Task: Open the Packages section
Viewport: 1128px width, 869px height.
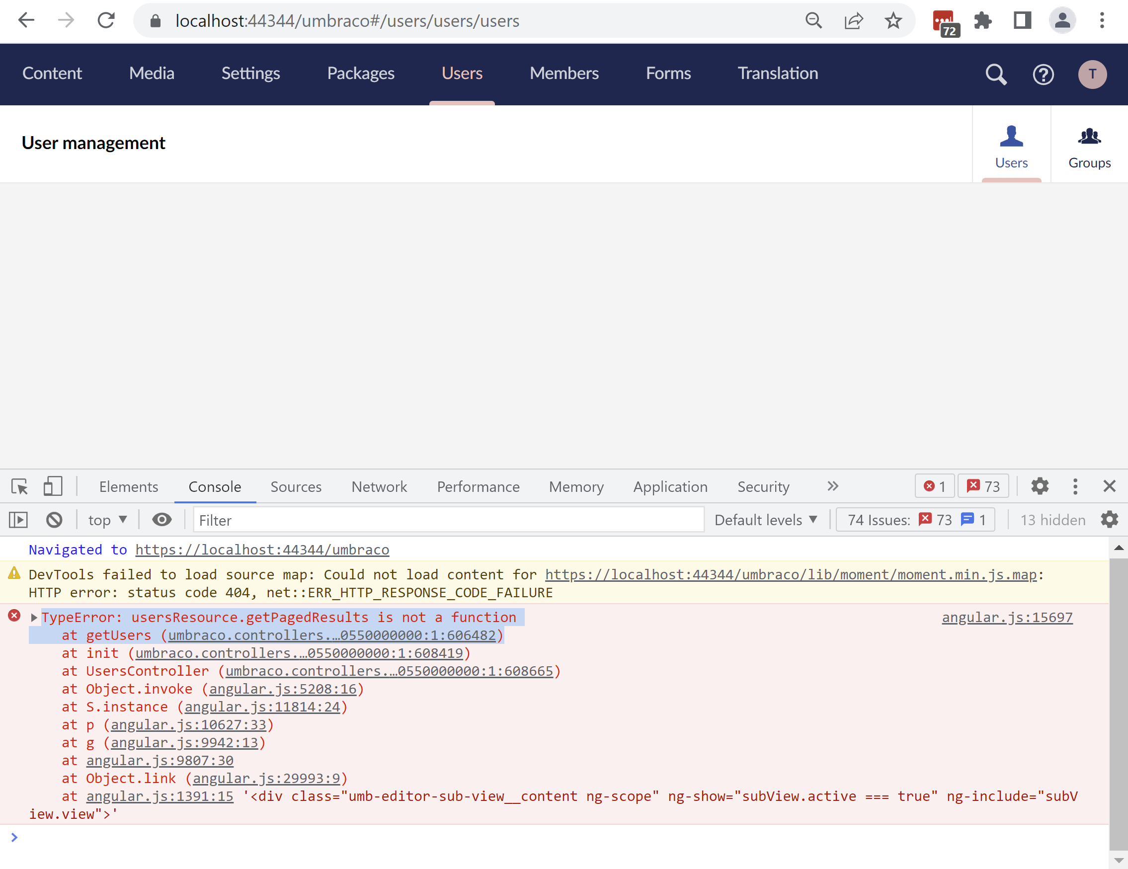Action: (360, 74)
